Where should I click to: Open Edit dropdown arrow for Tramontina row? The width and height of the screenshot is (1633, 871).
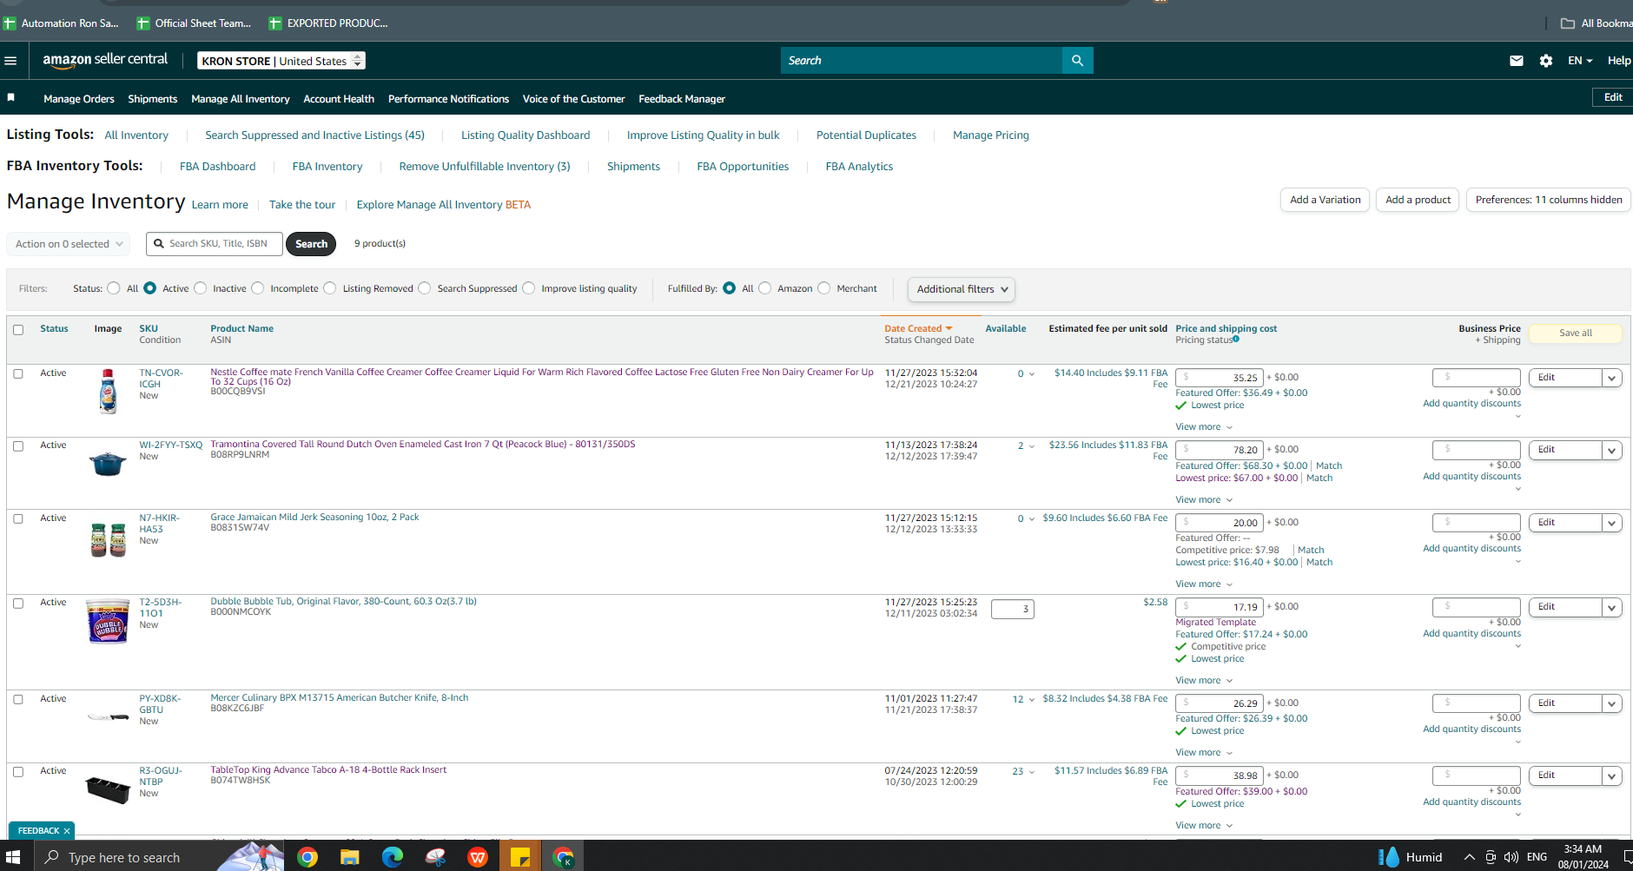click(1612, 450)
